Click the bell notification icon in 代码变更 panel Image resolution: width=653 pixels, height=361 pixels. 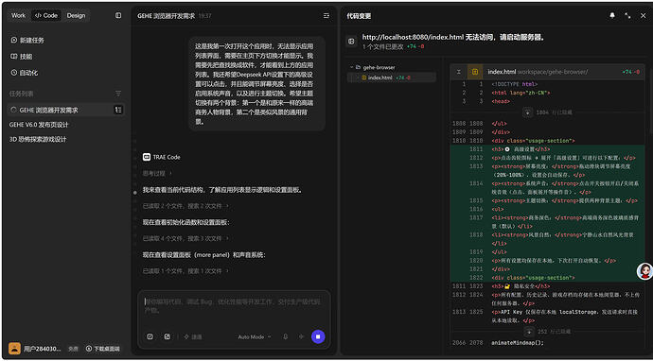pos(612,16)
